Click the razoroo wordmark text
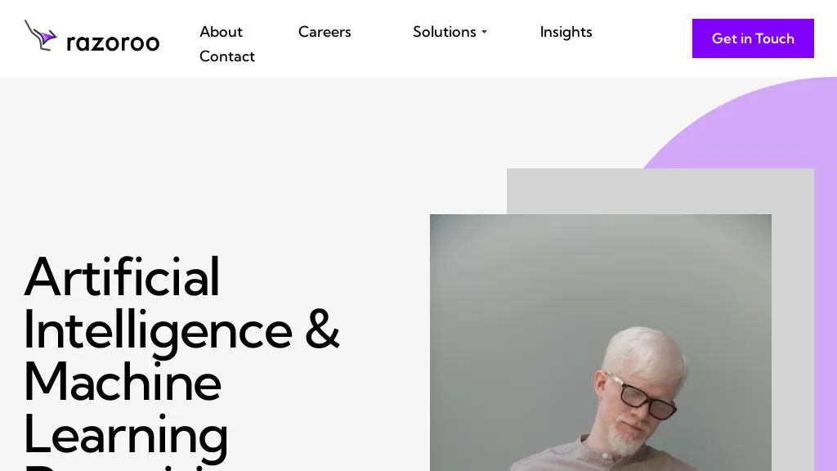This screenshot has width=837, height=471. tap(113, 42)
